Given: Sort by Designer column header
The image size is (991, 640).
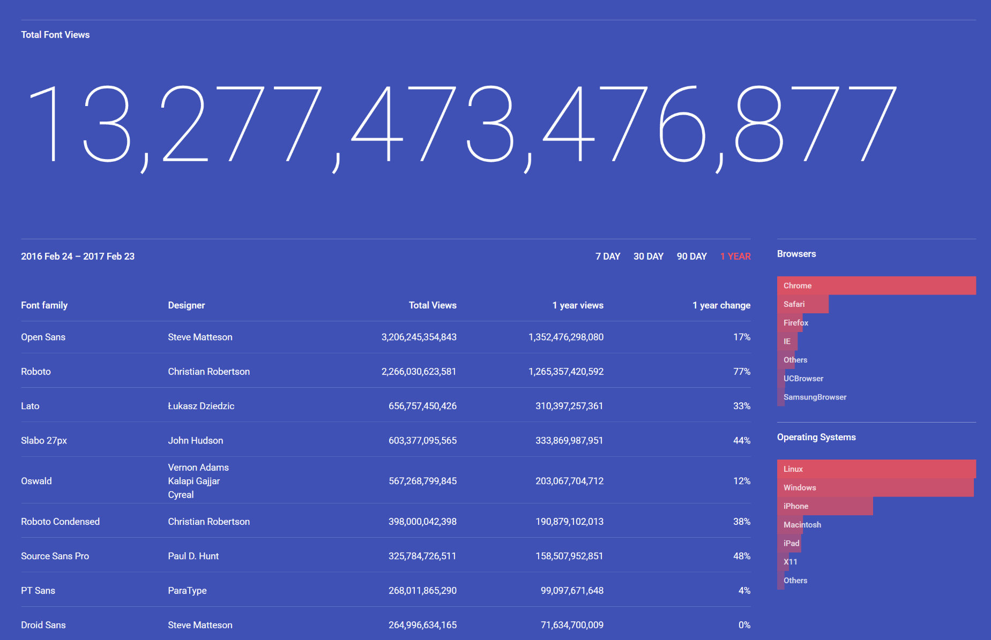Looking at the screenshot, I should [187, 305].
